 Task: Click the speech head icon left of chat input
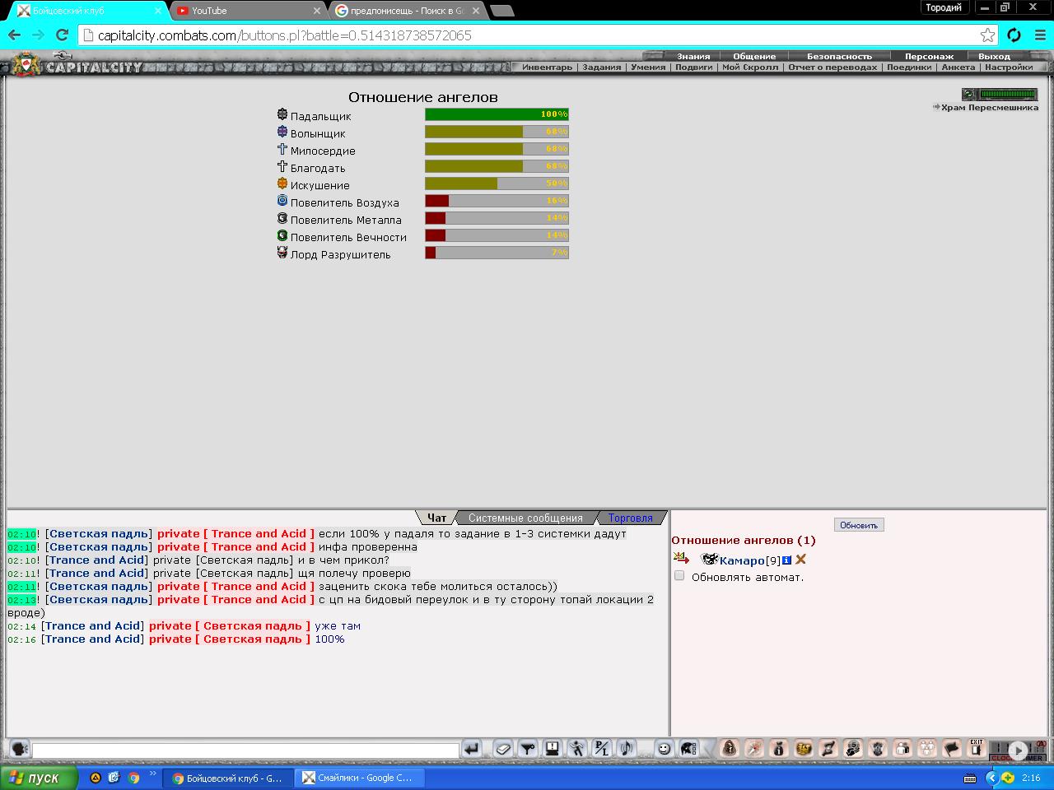tap(20, 749)
